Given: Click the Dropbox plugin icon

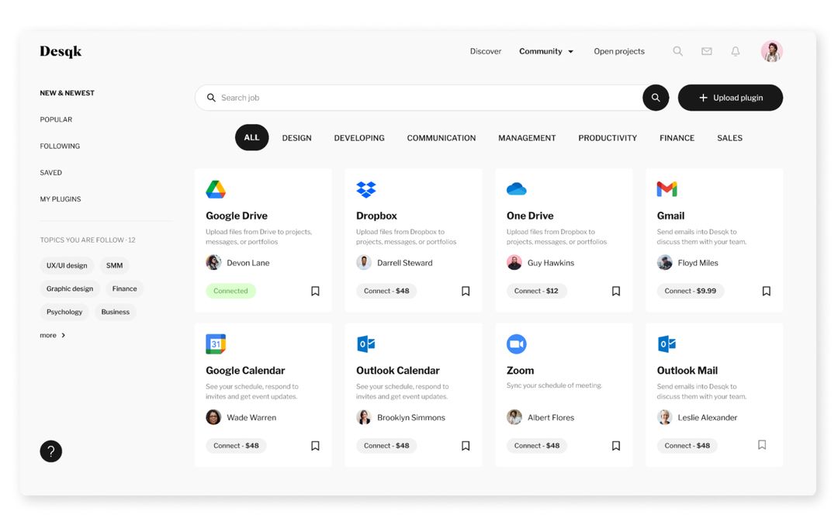Looking at the screenshot, I should (x=365, y=188).
